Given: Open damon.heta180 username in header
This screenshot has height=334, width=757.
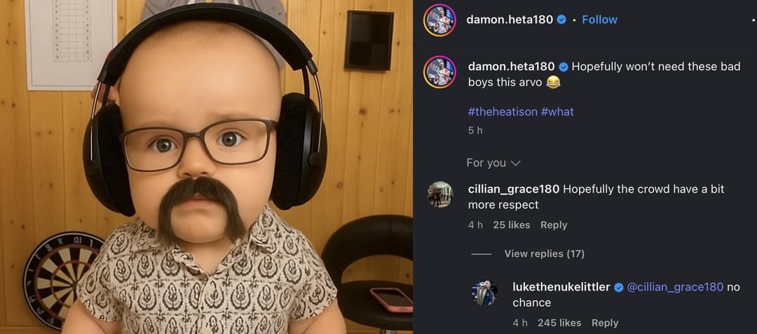Looking at the screenshot, I should click(x=510, y=20).
